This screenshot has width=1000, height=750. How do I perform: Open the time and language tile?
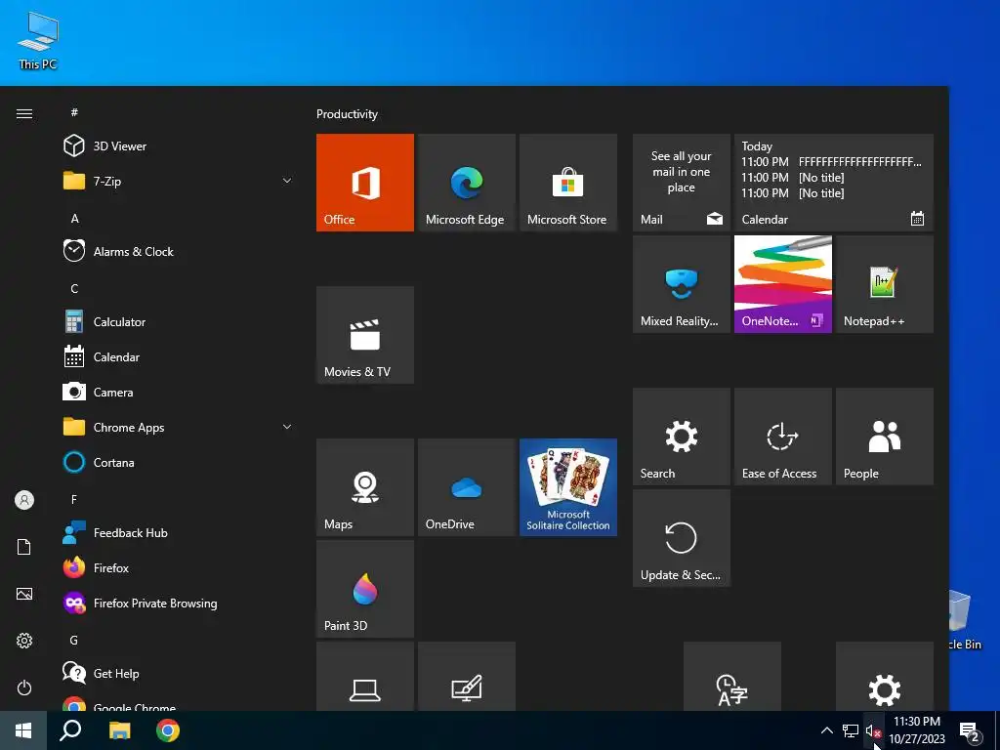732,676
